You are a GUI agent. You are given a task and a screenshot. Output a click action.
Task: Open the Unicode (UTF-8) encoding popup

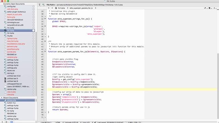73,122
